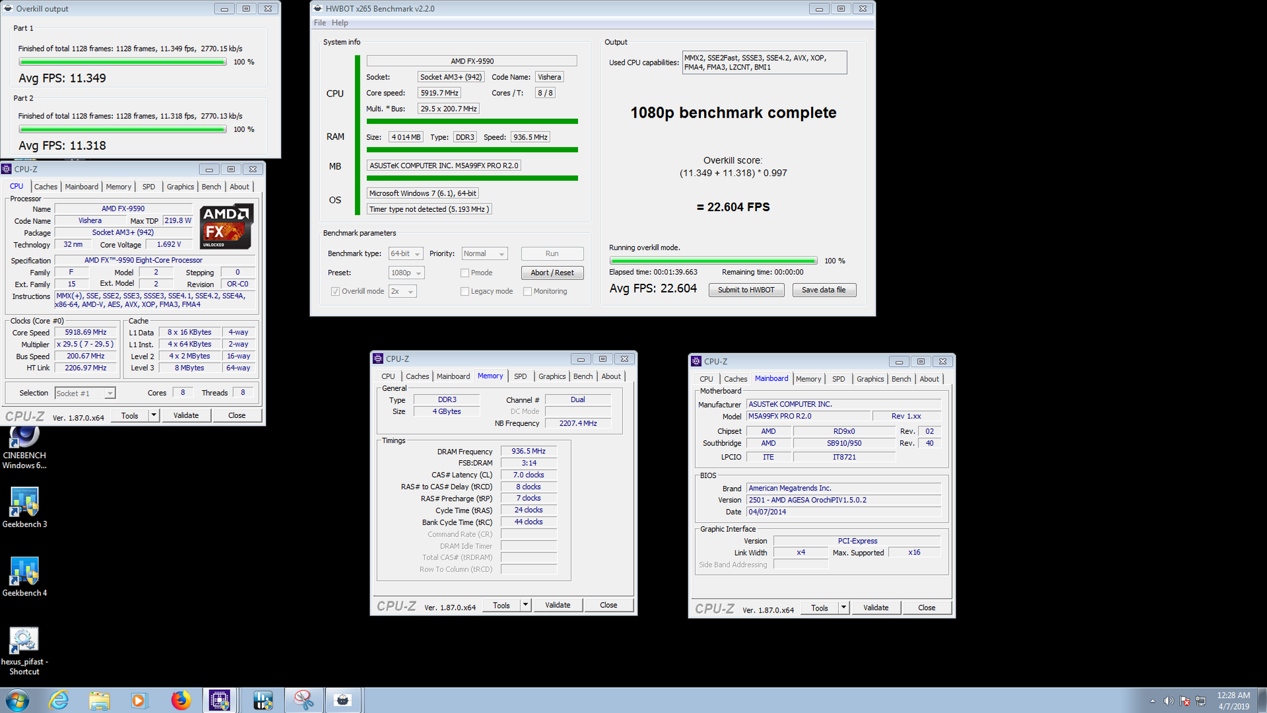Click the CPU-Z CPU window title icon
This screenshot has width=1267, height=713.
click(7, 169)
